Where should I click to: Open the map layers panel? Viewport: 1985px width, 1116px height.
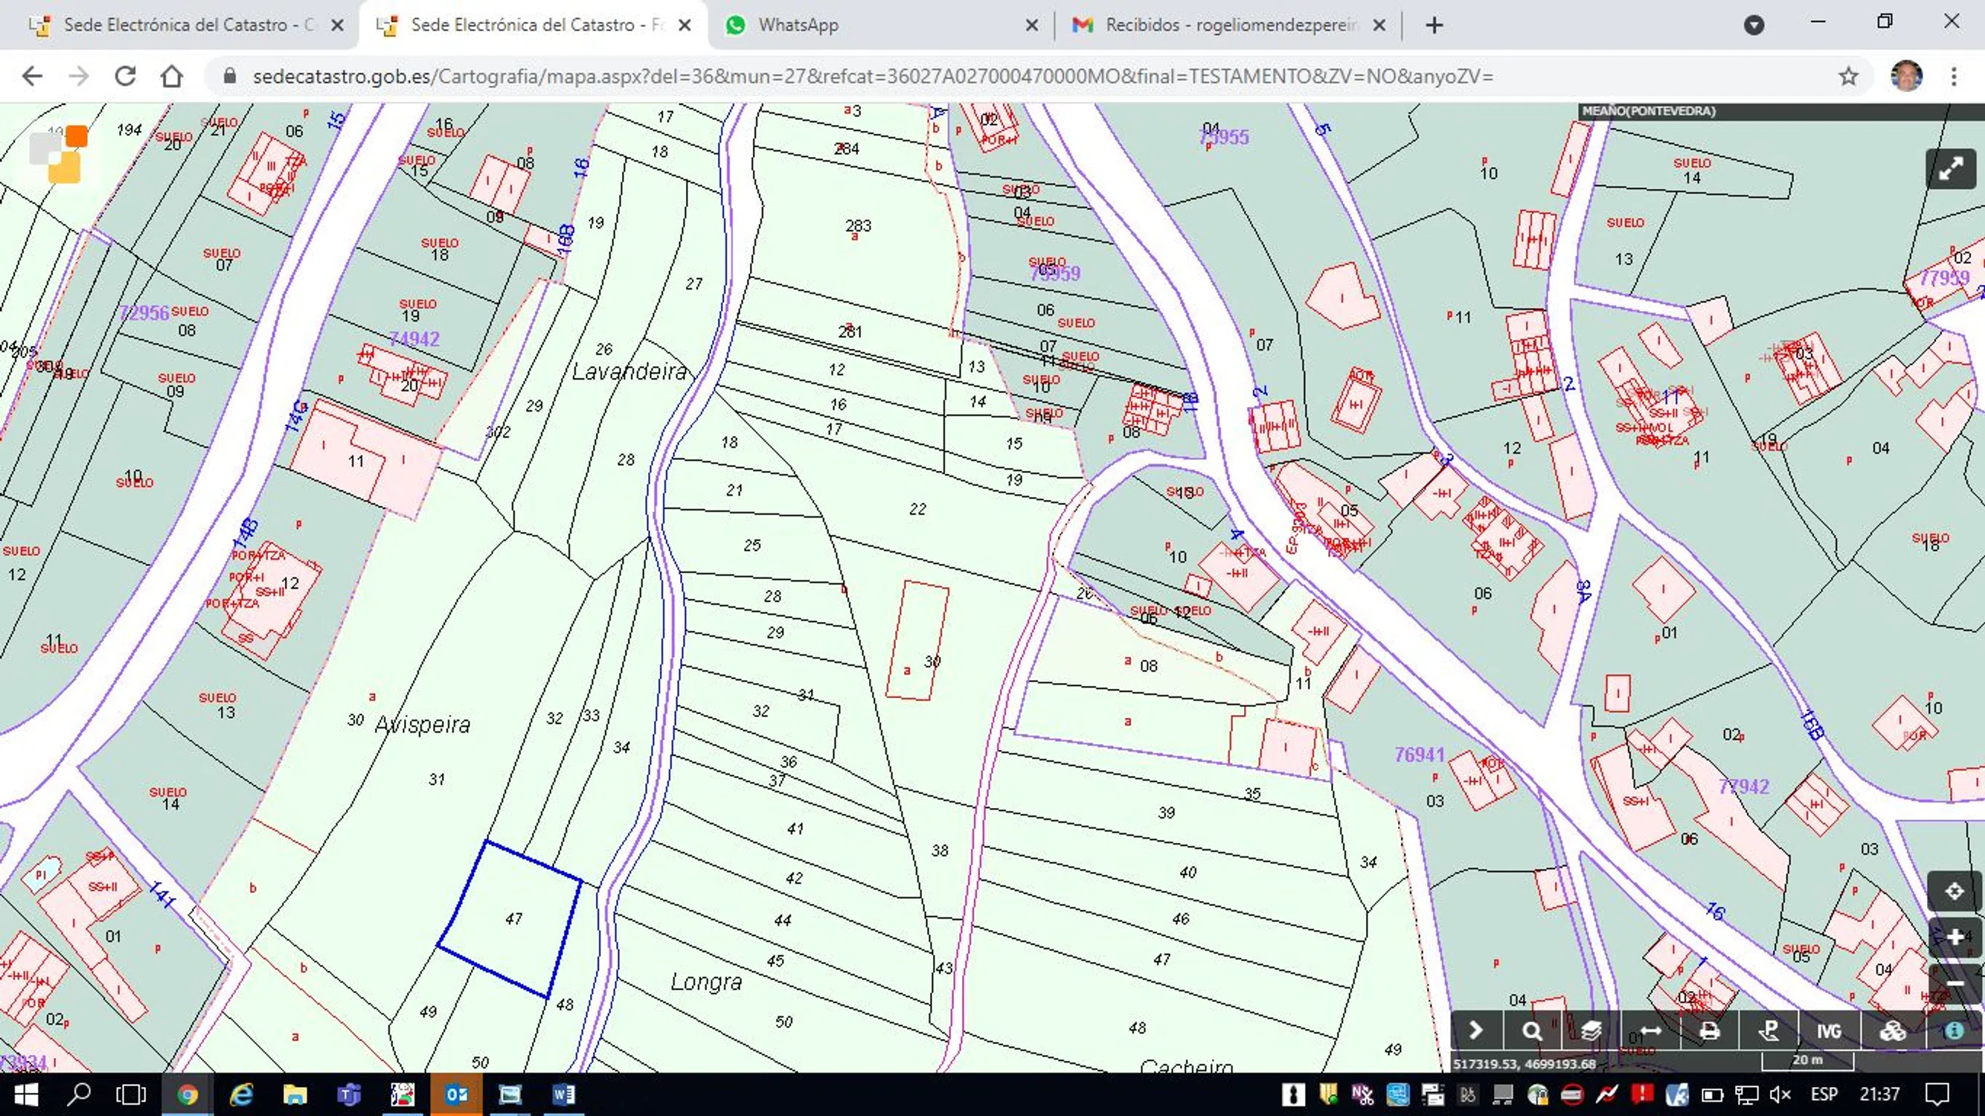point(1591,1031)
